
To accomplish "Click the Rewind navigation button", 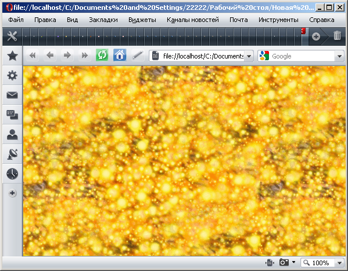I will [33, 56].
